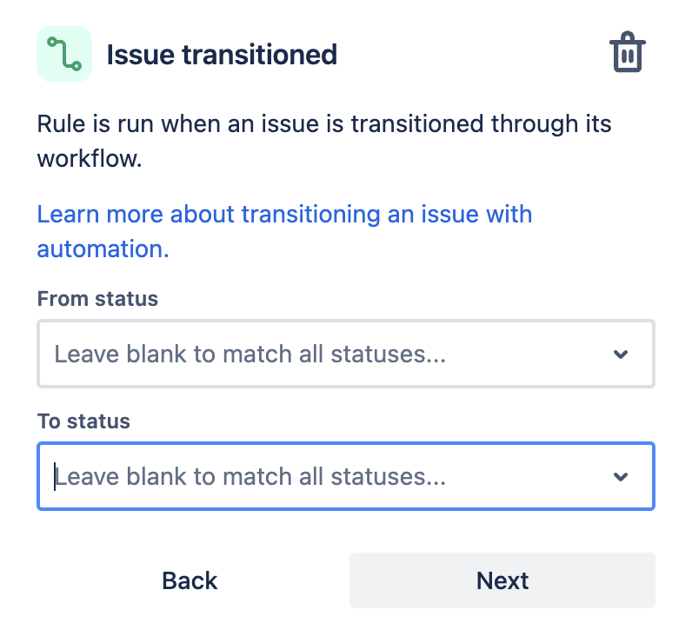Click the word workflow in the description
The image size is (692, 643).
click(87, 159)
